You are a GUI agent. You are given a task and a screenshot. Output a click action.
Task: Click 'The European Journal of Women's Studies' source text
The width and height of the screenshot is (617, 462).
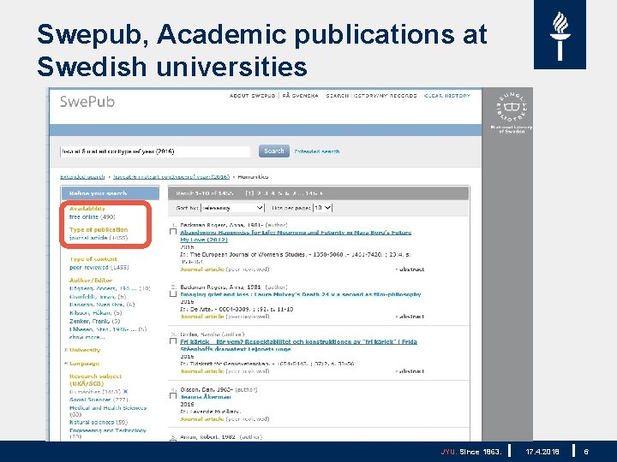click(248, 255)
